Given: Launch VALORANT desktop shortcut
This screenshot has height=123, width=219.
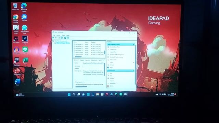Looking at the screenshot, I should click(16, 40).
